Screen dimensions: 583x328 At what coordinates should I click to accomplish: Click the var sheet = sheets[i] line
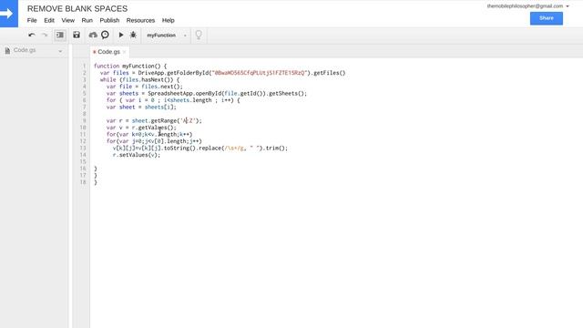point(141,108)
